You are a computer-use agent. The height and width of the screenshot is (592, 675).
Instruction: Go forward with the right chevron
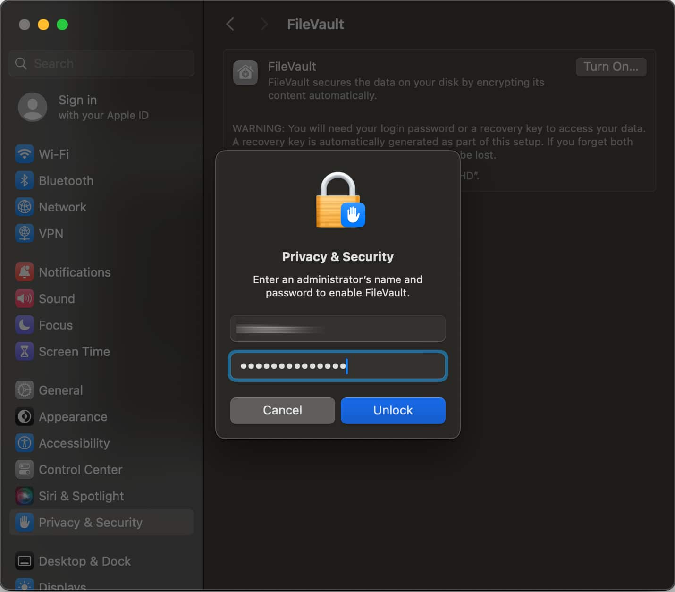(264, 24)
